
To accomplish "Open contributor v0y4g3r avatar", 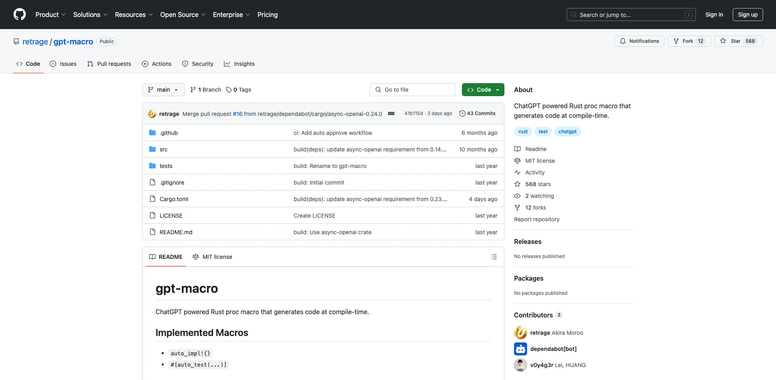I will [x=521, y=365].
